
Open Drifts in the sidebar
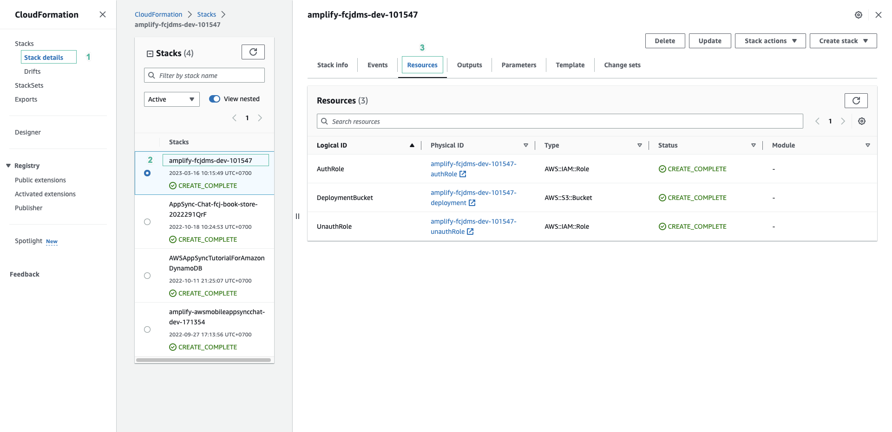[x=32, y=71]
